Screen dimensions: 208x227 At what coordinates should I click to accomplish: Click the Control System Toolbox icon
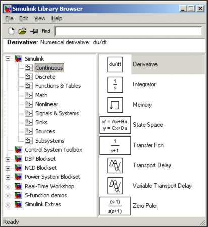pos(18,150)
